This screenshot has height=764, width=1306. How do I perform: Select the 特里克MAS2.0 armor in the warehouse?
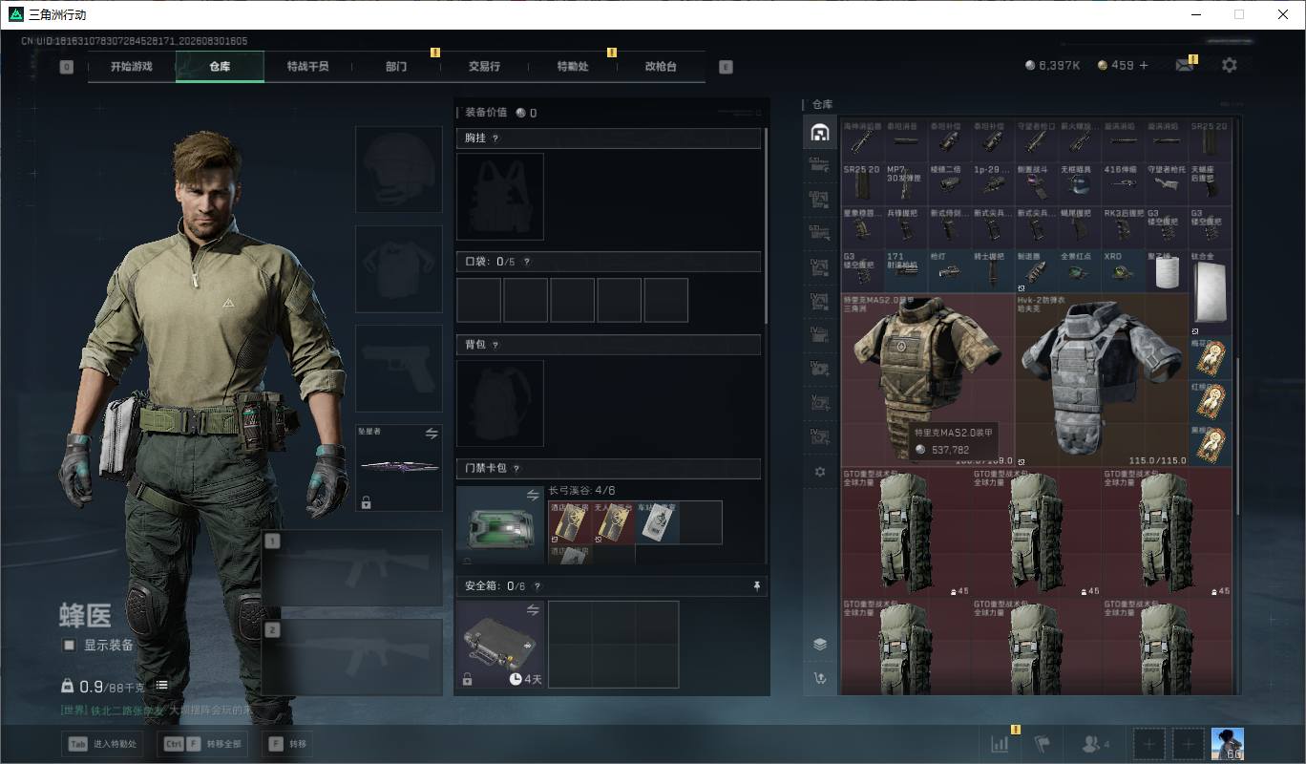tap(927, 379)
